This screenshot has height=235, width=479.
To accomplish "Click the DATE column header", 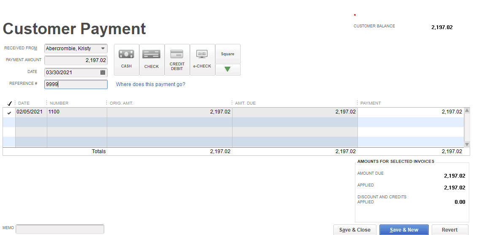I will coord(24,103).
